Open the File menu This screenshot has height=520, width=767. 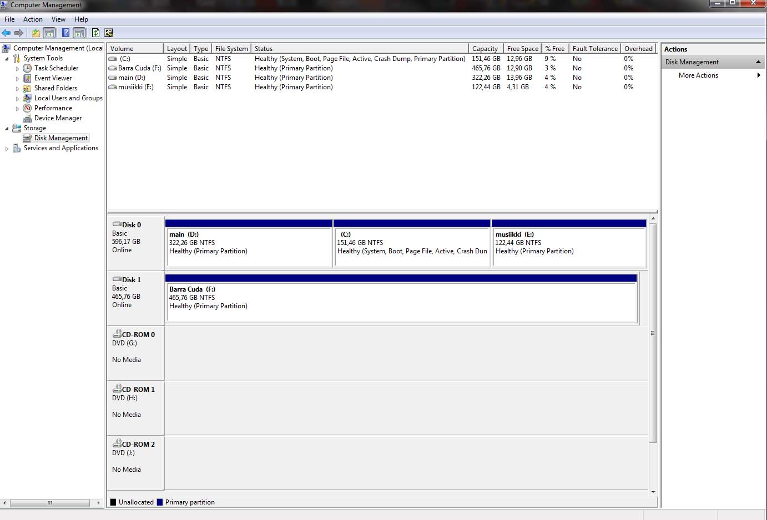click(x=9, y=19)
